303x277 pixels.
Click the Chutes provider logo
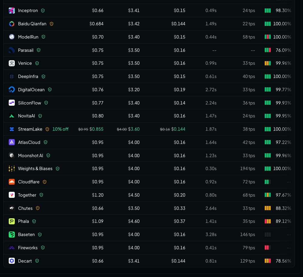(x=11, y=208)
